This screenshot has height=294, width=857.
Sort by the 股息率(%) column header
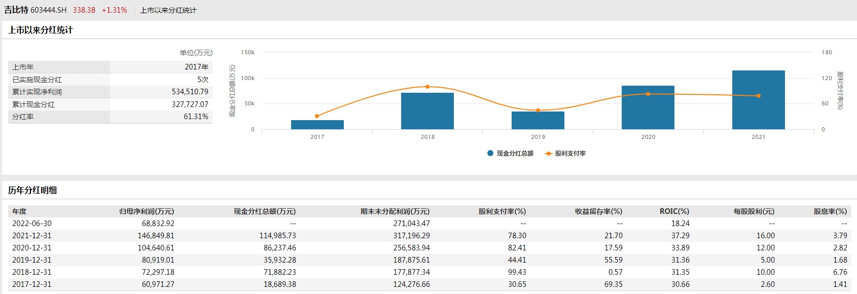tap(830, 211)
